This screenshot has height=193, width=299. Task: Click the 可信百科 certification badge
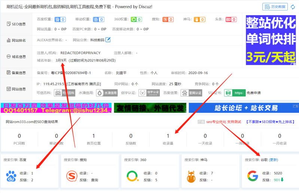pos(64,93)
